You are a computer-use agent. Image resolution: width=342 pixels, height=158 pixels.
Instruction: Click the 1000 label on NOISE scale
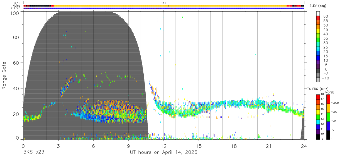coord(334,112)
